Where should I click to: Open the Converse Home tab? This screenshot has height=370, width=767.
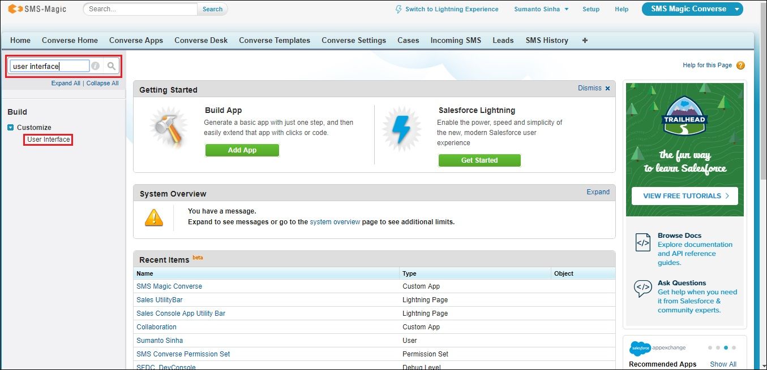(70, 40)
